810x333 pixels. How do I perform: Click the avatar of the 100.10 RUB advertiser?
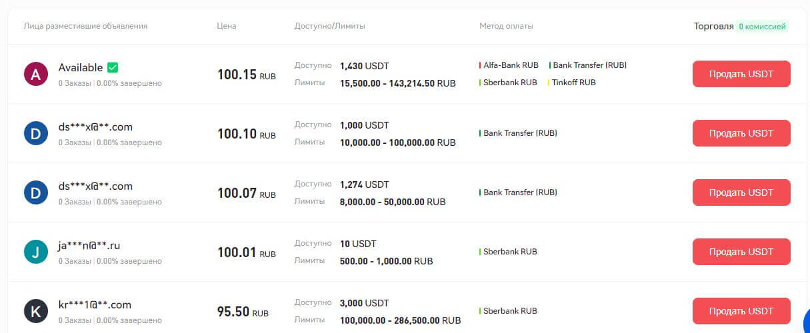35,134
